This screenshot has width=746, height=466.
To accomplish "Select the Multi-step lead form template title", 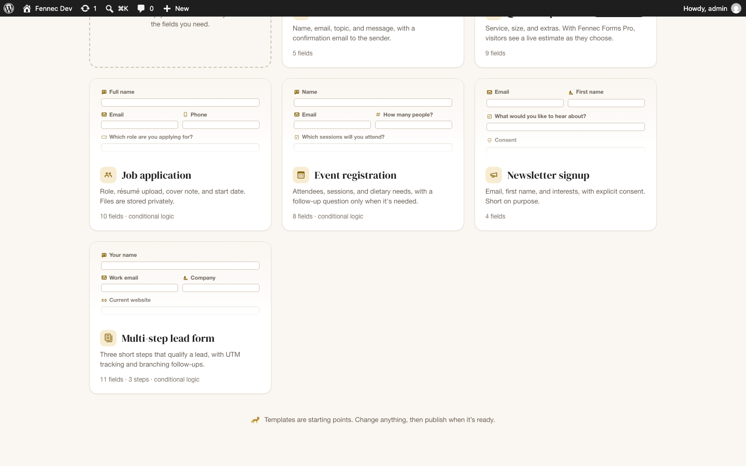I will point(168,339).
